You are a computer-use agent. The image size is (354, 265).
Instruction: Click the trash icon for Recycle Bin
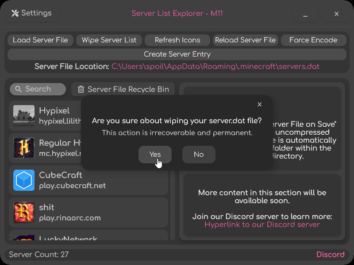(81, 89)
